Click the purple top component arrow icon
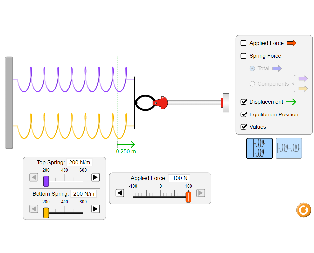Viewport: 314px width, 253px height. click(x=303, y=79)
